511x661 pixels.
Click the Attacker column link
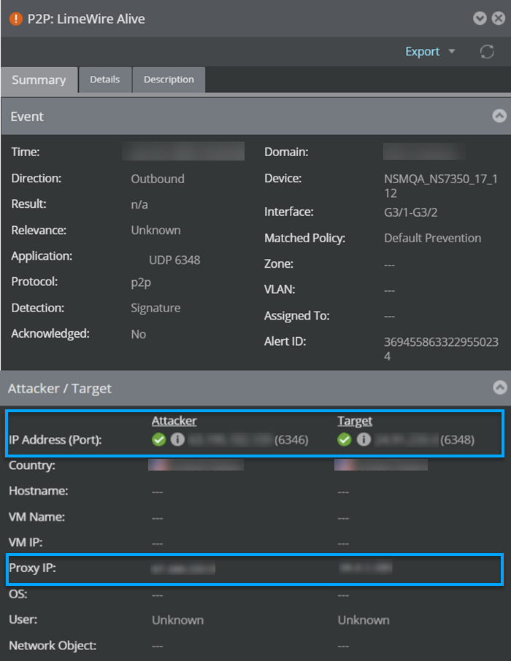(x=174, y=421)
